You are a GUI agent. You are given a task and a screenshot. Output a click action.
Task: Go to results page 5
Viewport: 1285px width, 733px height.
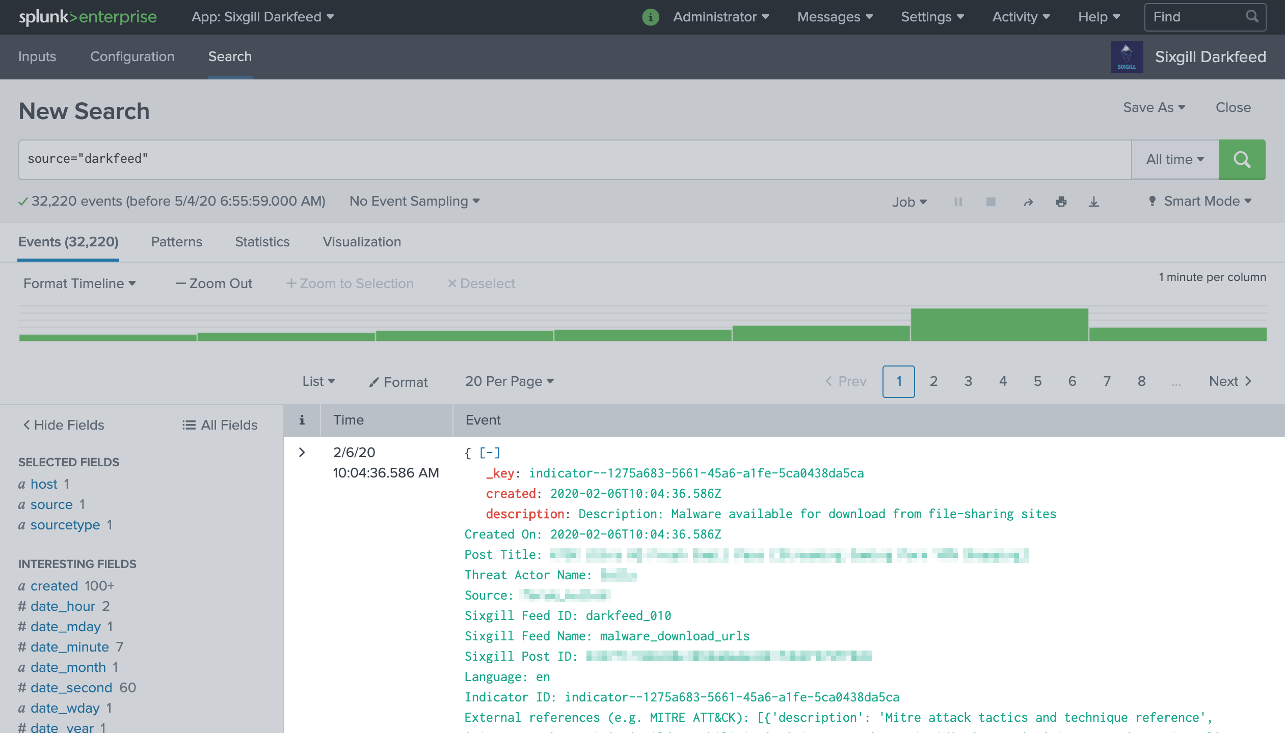1037,381
